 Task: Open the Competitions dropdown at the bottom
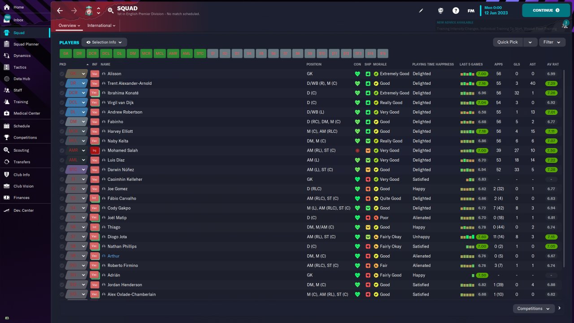coord(534,309)
